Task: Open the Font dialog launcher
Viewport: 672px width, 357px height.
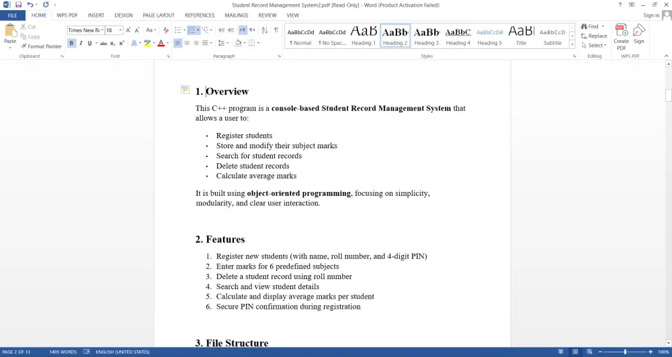Action: click(168, 56)
